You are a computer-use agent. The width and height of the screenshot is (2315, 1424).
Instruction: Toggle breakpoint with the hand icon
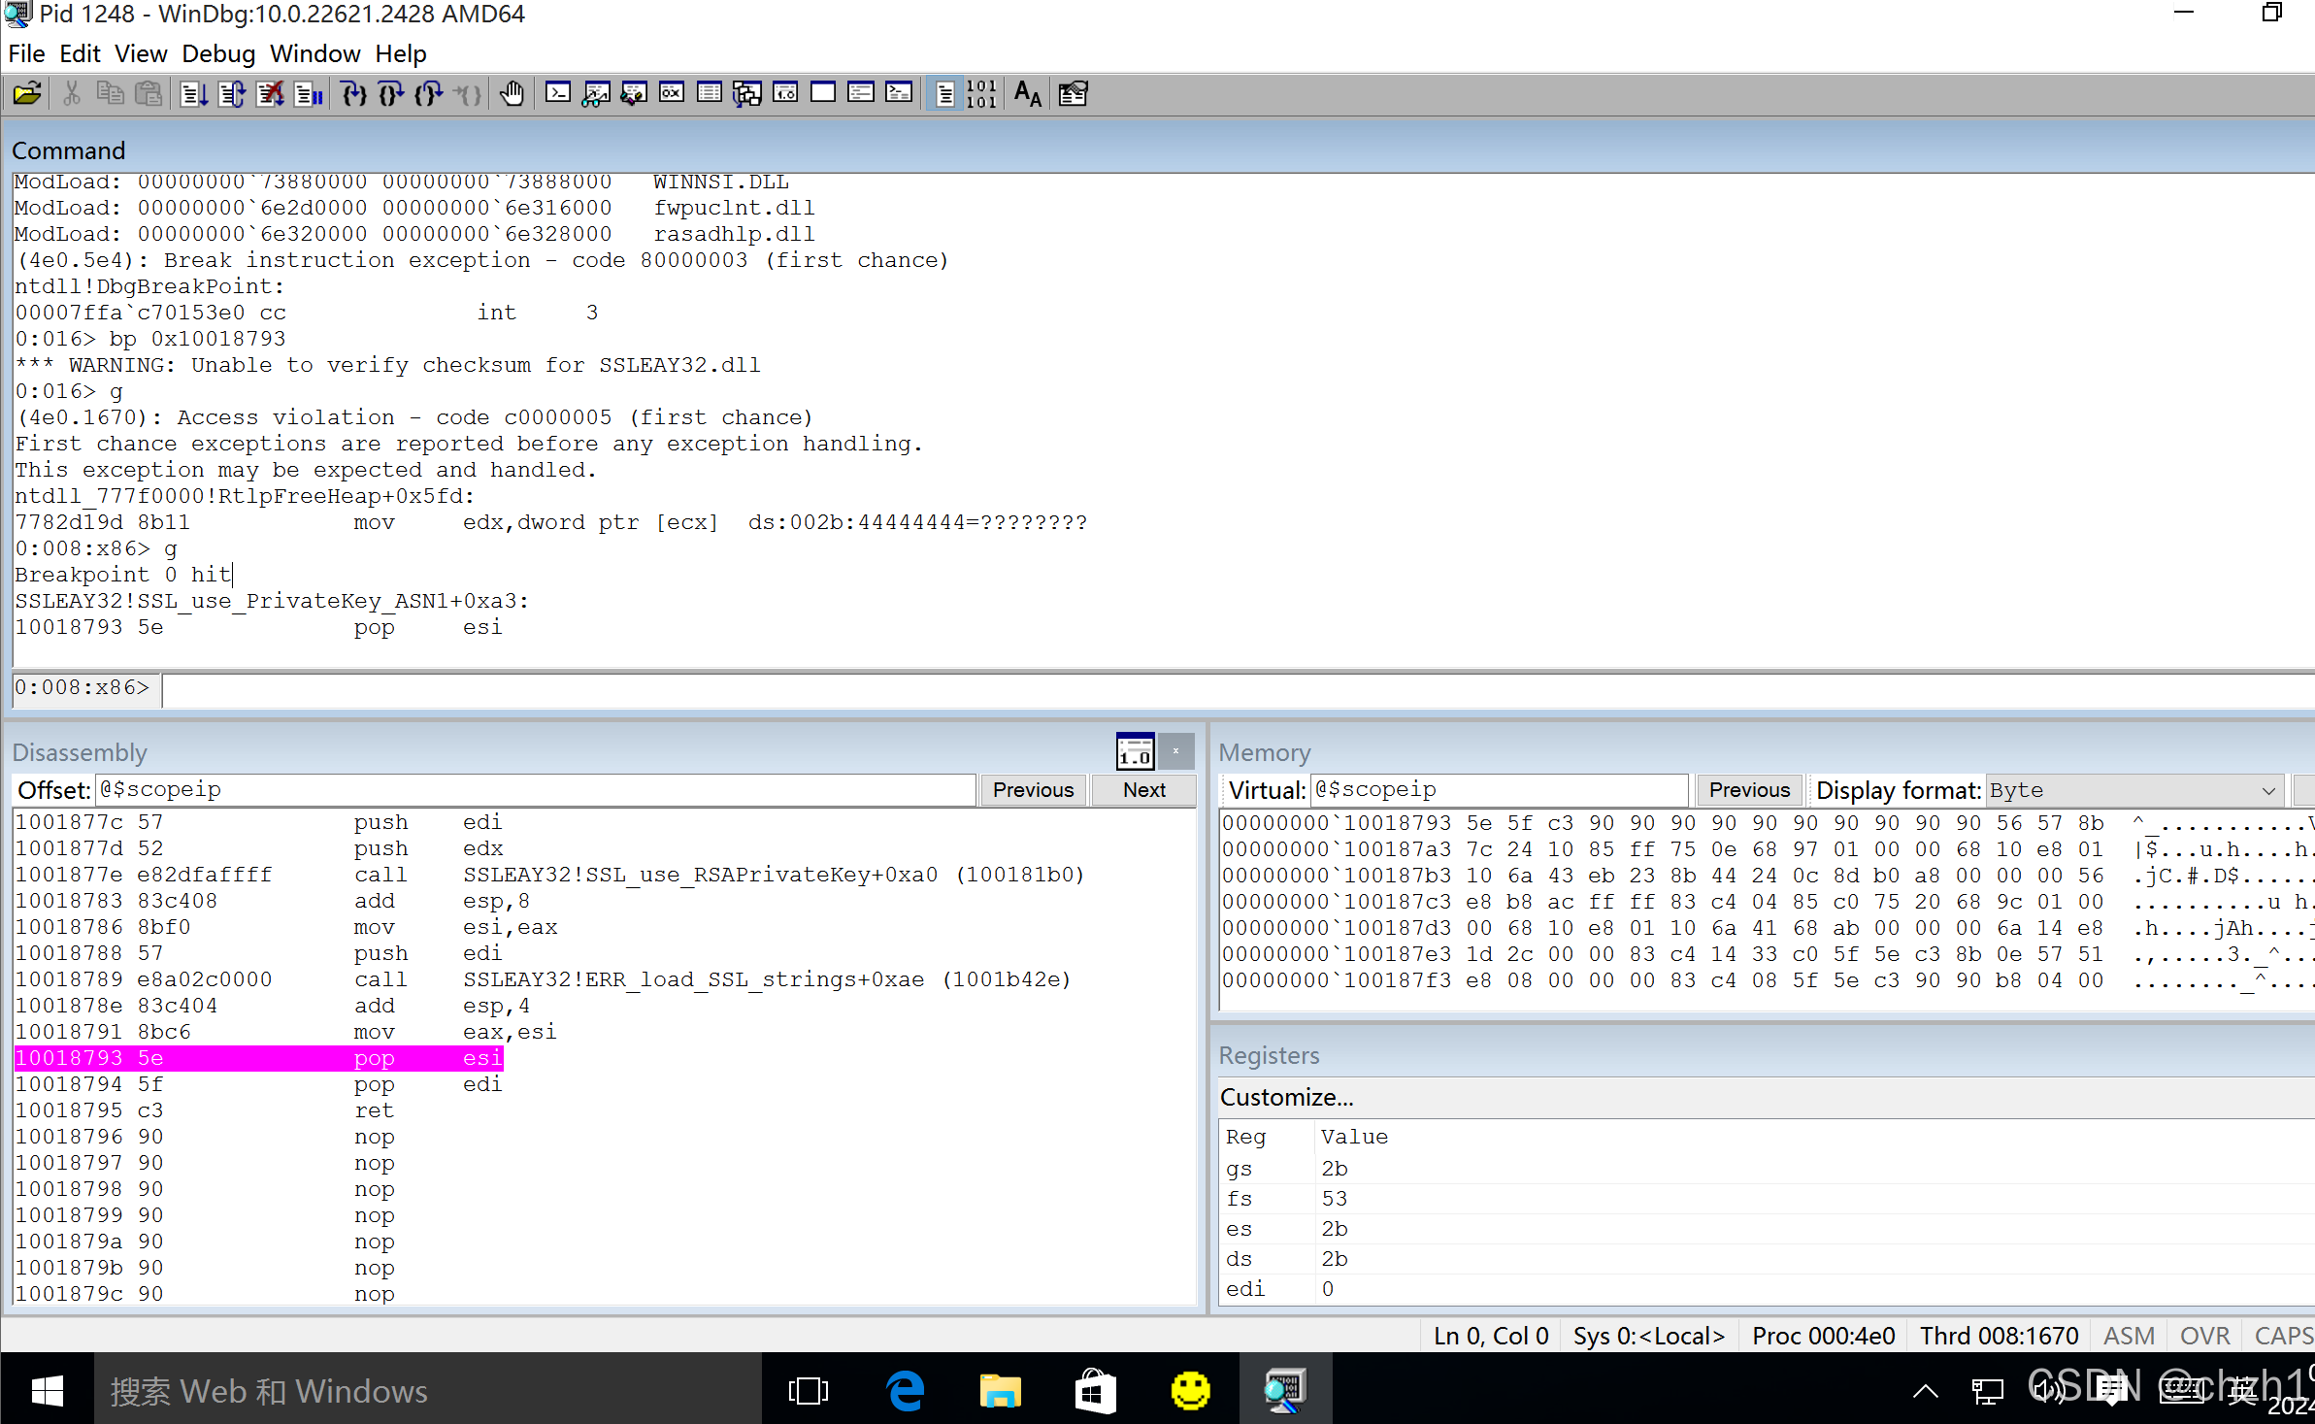point(512,93)
